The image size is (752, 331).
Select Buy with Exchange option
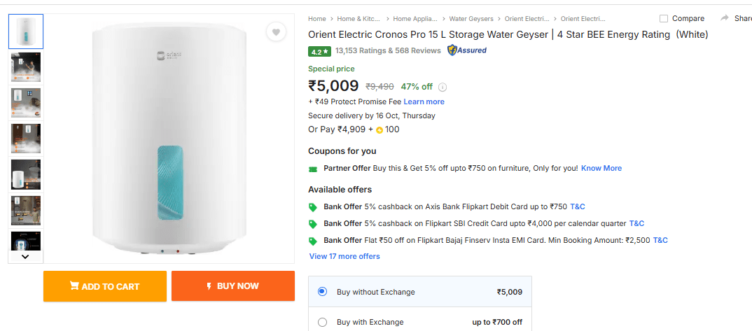click(x=322, y=323)
